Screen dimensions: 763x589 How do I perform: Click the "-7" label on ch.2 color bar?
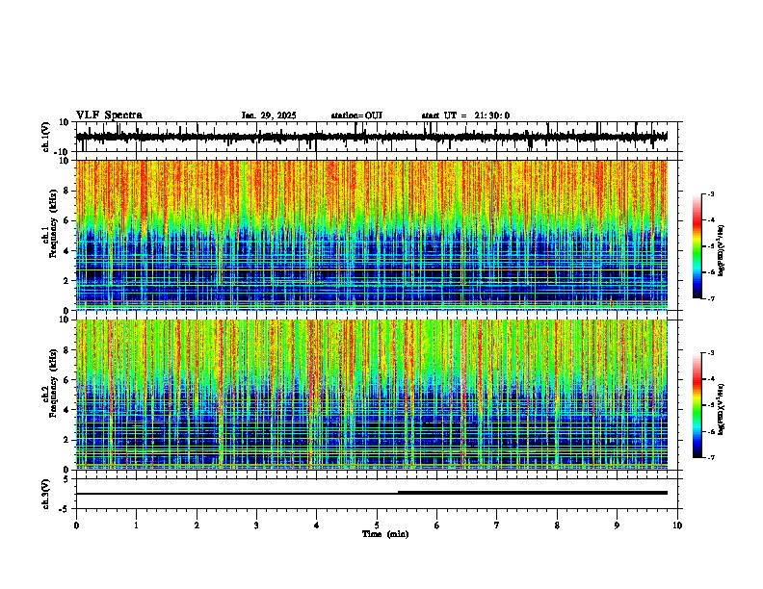710,458
